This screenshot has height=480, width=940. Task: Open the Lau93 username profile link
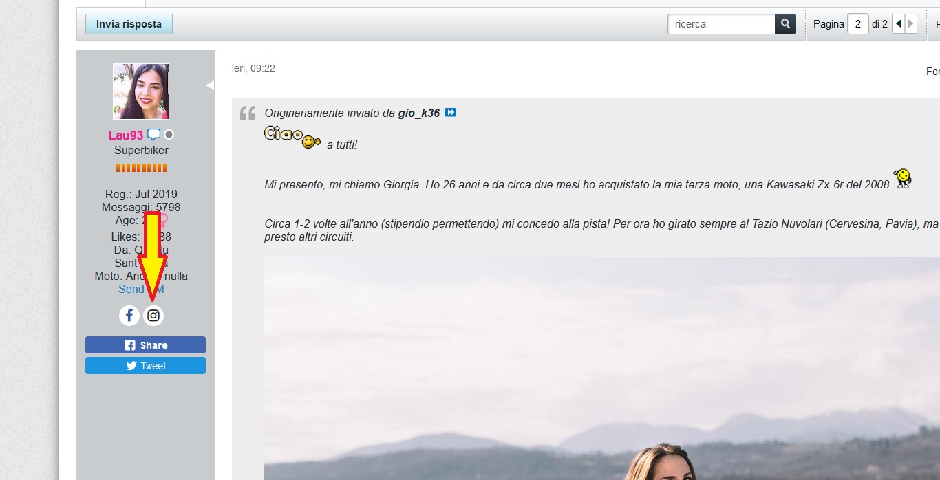click(x=125, y=135)
